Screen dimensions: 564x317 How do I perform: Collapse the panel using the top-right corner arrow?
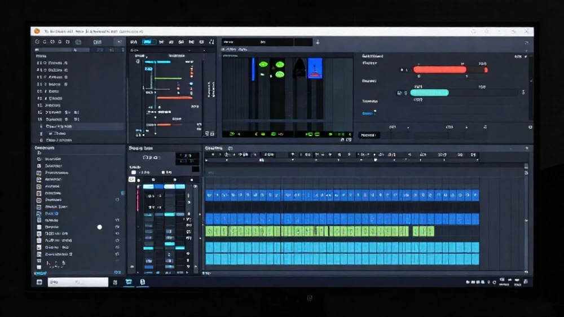click(527, 42)
